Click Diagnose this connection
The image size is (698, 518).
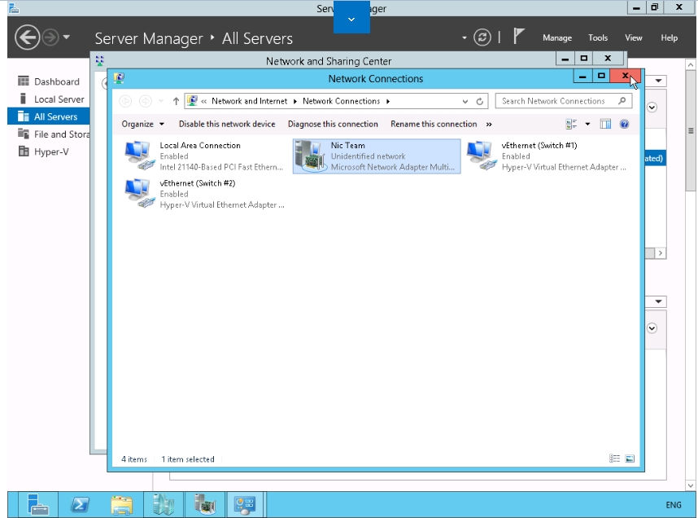333,124
